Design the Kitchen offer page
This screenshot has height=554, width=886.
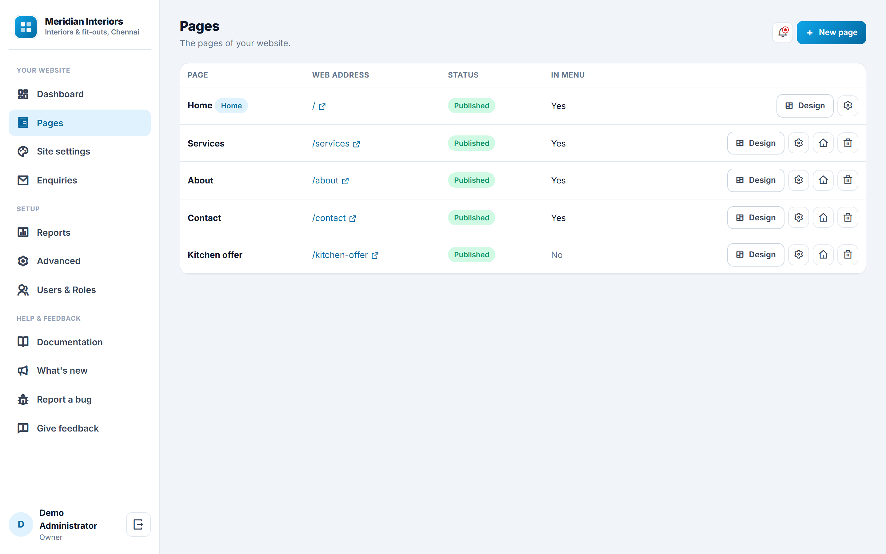(756, 255)
